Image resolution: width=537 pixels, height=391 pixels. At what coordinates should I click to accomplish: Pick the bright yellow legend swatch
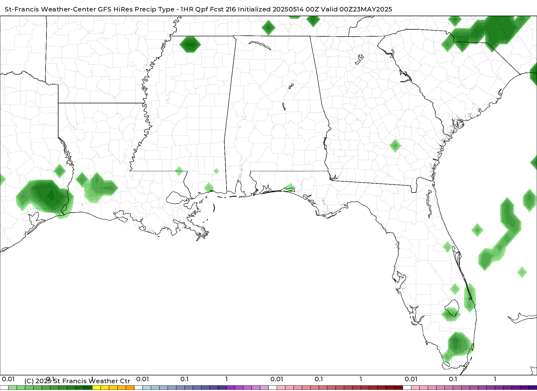click(96, 388)
